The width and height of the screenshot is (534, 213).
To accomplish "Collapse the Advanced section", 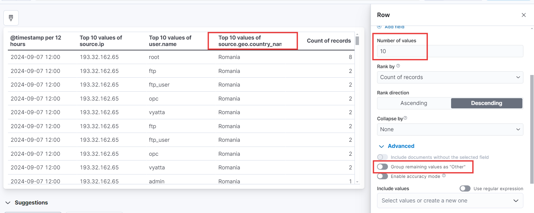I will point(396,146).
